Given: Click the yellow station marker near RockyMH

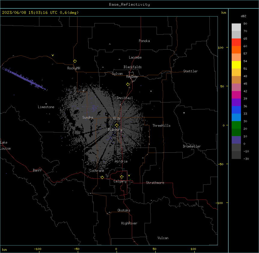Looking at the screenshot, I should click(75, 61).
